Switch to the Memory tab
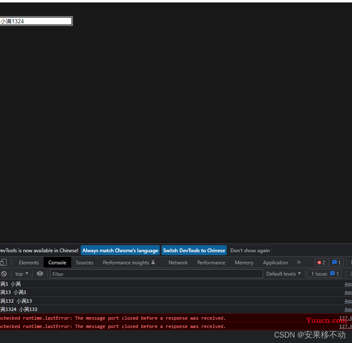 (244, 263)
